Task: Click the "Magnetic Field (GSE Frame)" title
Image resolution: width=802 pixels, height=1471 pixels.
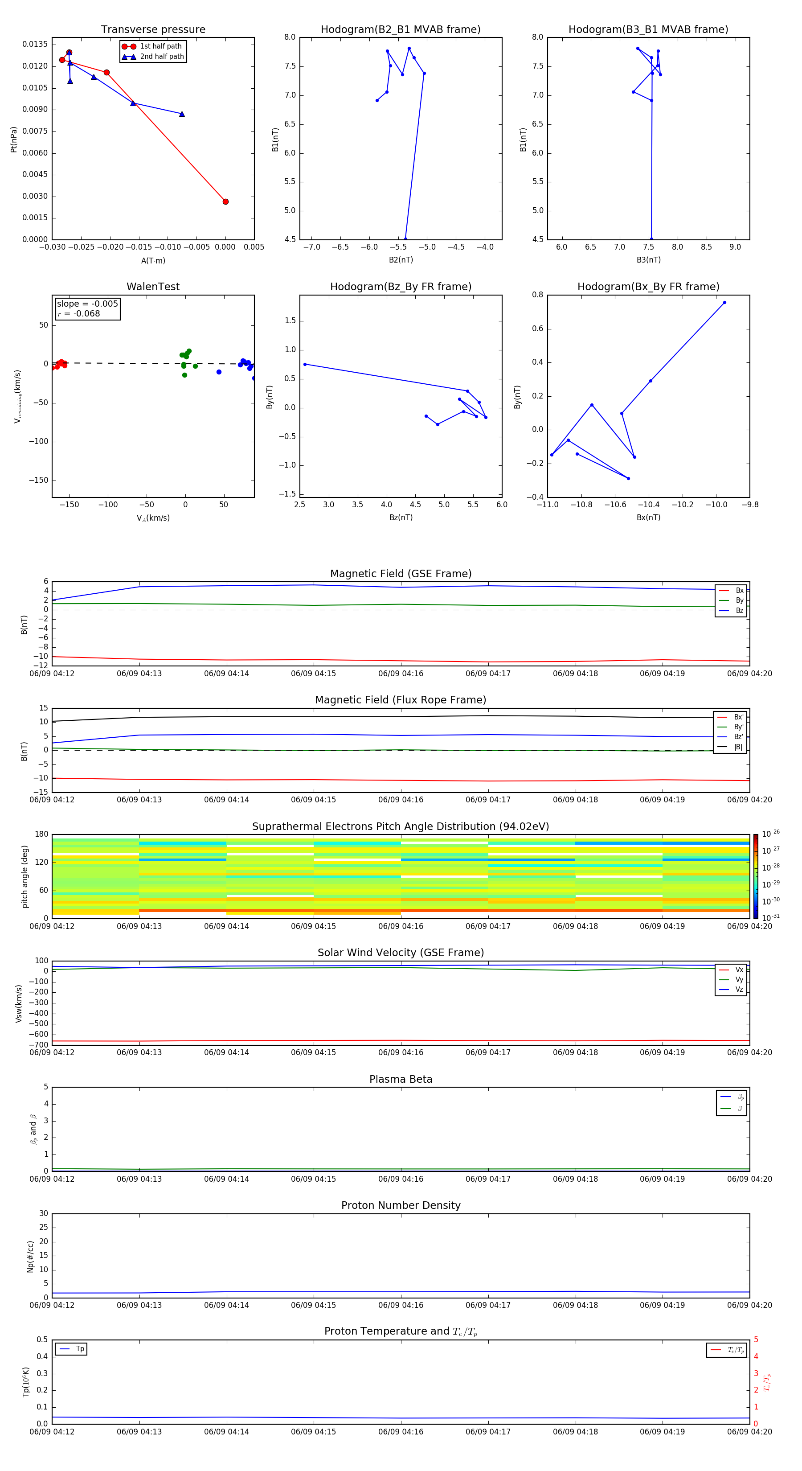Action: 401,573
